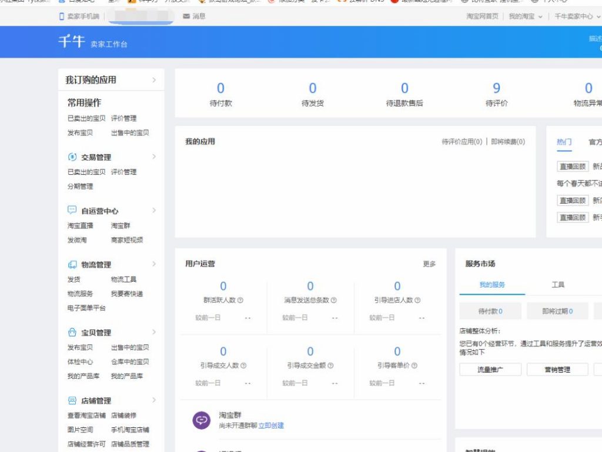Switch to the 热门 tab
Screen dimensions: 602x452
tap(564, 142)
